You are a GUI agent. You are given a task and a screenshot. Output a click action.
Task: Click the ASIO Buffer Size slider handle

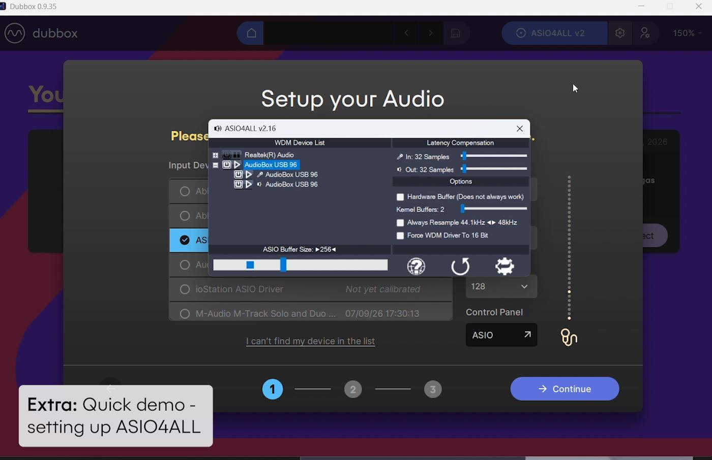pos(283,265)
